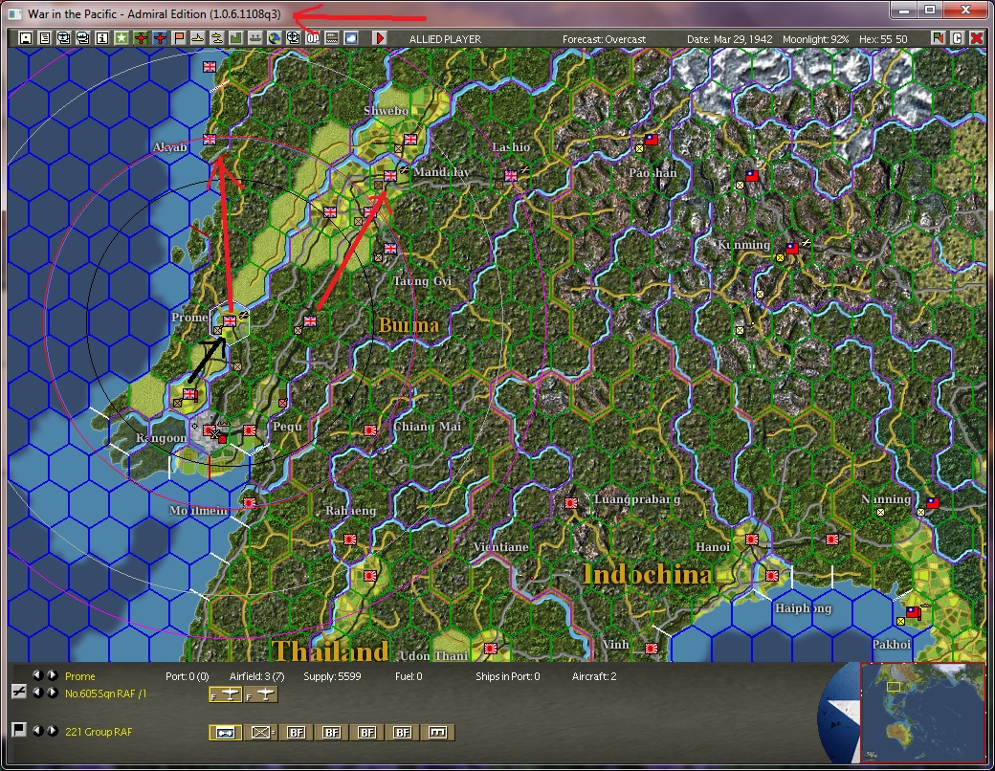Click the OP toolbar button

click(x=313, y=38)
